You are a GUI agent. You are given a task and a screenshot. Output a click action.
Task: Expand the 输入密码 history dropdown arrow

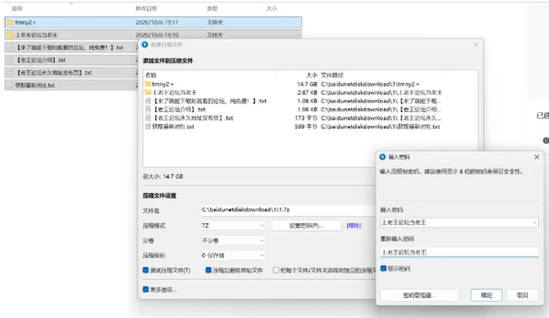(x=535, y=222)
